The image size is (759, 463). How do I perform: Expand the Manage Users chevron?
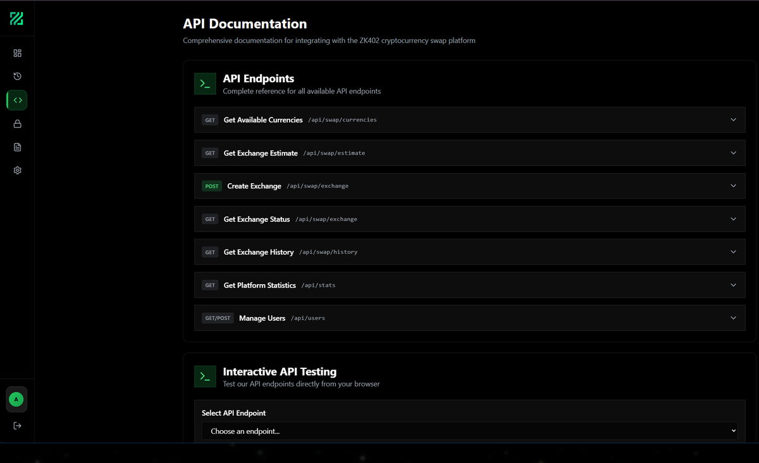click(733, 318)
